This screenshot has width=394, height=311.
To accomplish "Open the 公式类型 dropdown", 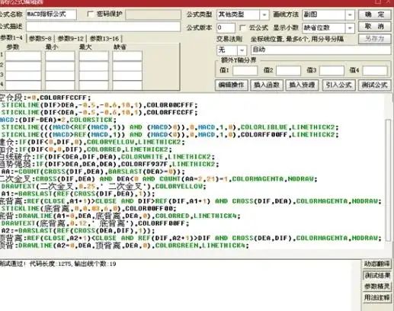I will point(264,14).
